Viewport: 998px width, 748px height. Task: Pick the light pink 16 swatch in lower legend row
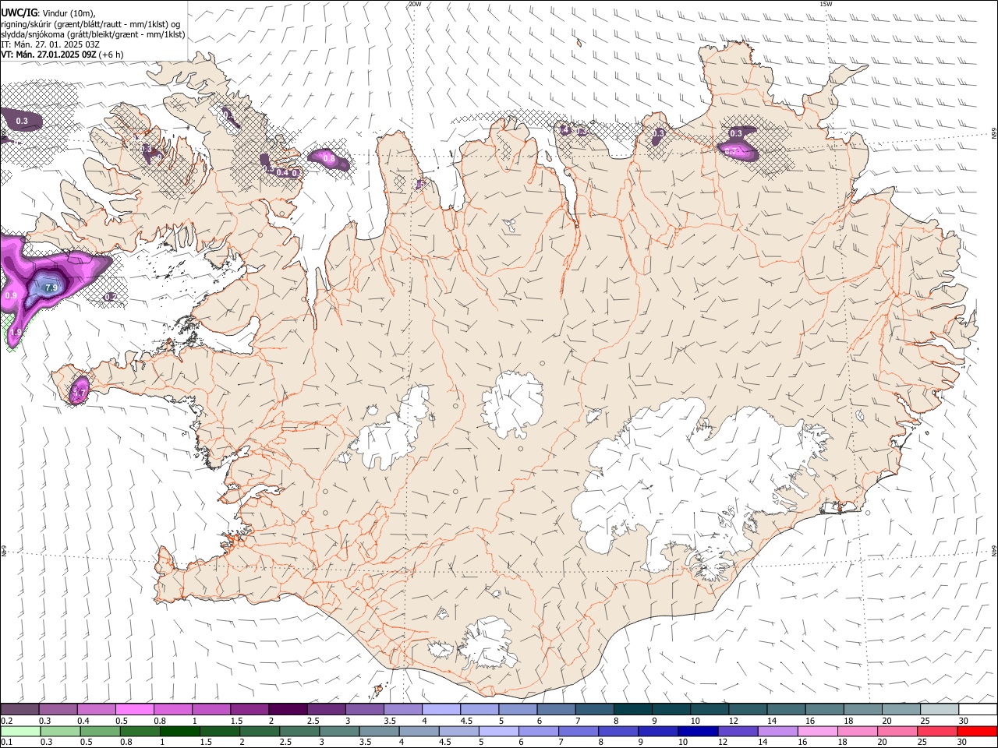(818, 731)
